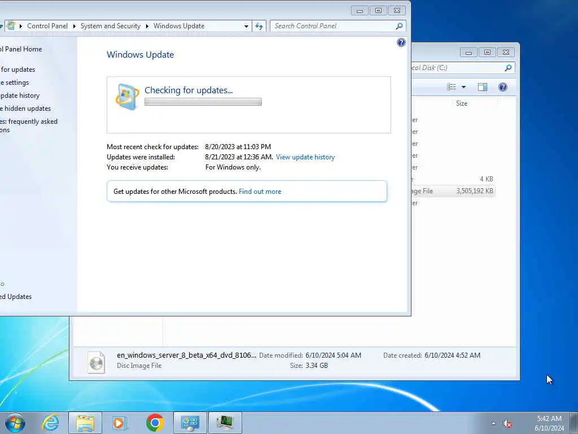The height and width of the screenshot is (434, 578).
Task: Launch Google Chrome from taskbar
Action: point(155,423)
